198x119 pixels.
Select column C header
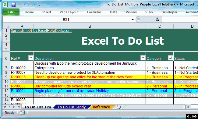160,26
